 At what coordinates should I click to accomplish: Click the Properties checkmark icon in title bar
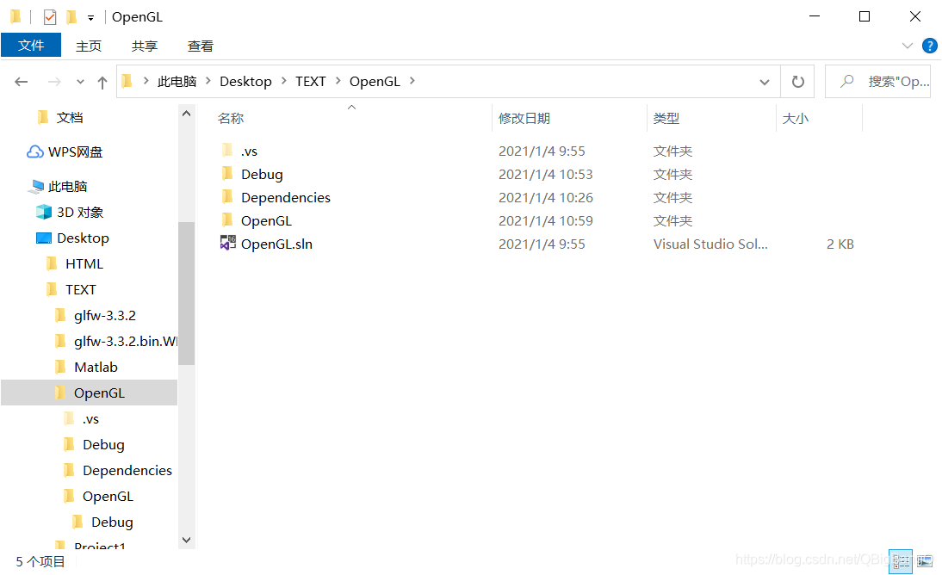(x=50, y=17)
